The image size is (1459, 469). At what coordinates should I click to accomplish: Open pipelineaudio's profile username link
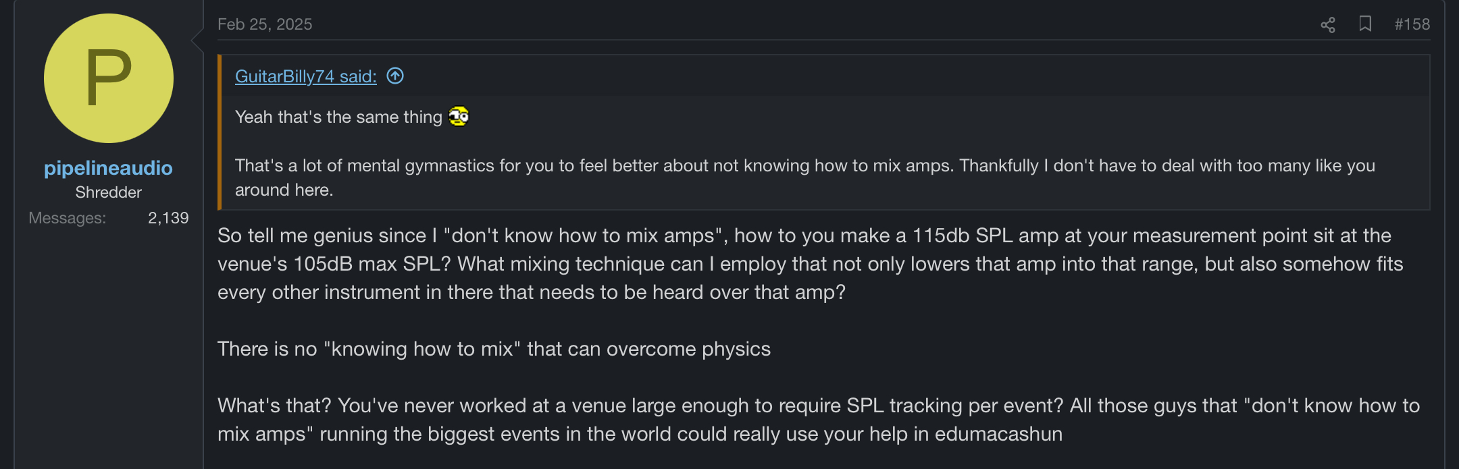108,168
